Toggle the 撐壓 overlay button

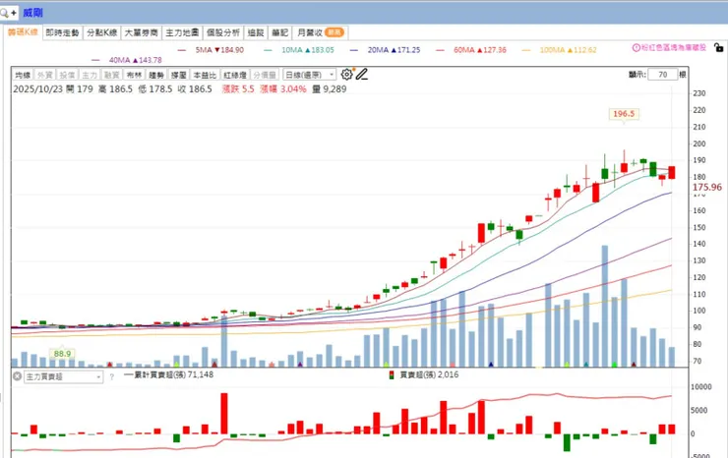[179, 75]
